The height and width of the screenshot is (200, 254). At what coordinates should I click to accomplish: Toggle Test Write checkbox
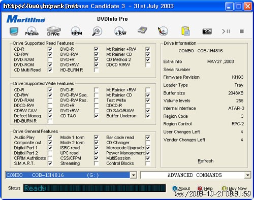tap(148, 100)
